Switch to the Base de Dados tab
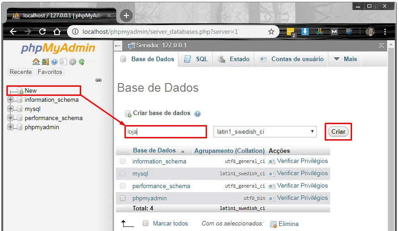399x231 pixels. click(147, 59)
